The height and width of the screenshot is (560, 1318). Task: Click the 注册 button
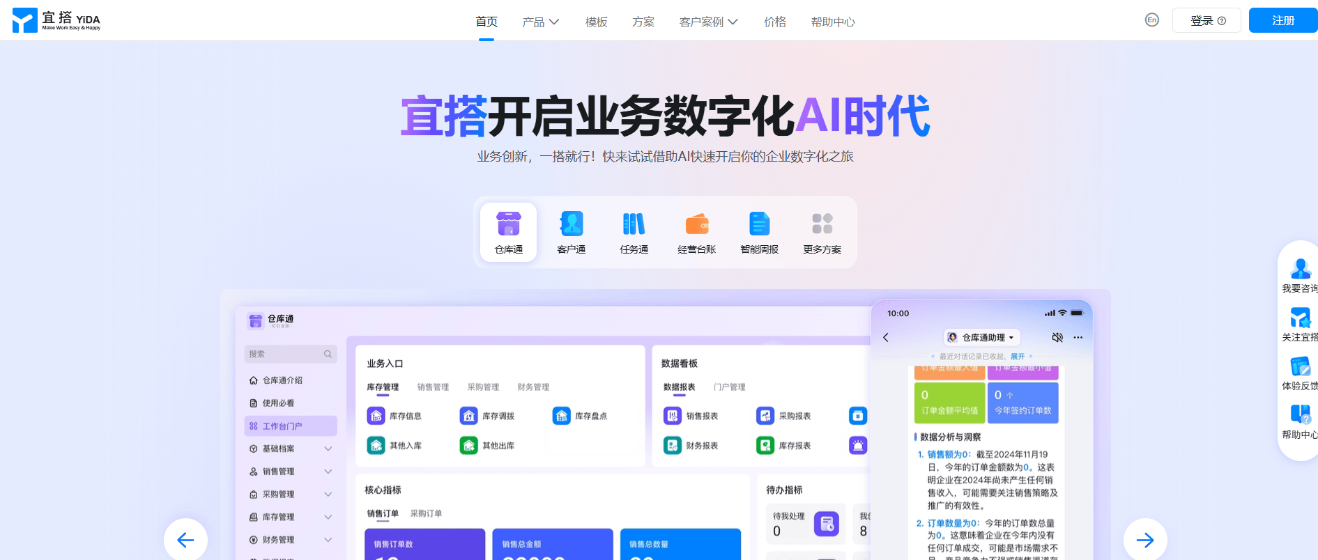click(x=1283, y=20)
